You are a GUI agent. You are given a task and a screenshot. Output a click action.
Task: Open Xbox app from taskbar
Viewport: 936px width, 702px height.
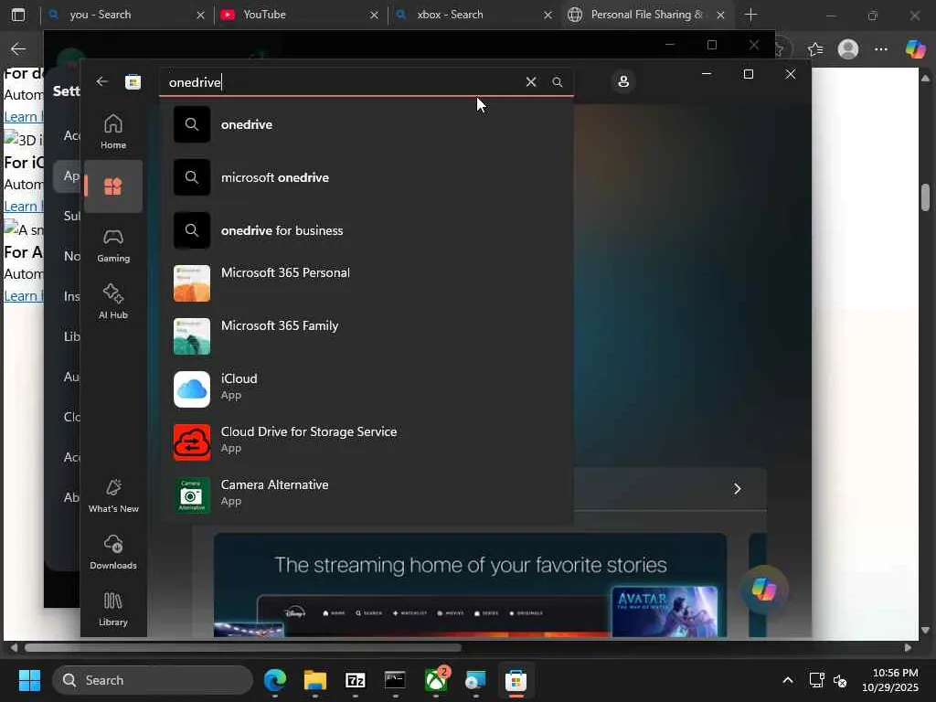click(x=436, y=680)
